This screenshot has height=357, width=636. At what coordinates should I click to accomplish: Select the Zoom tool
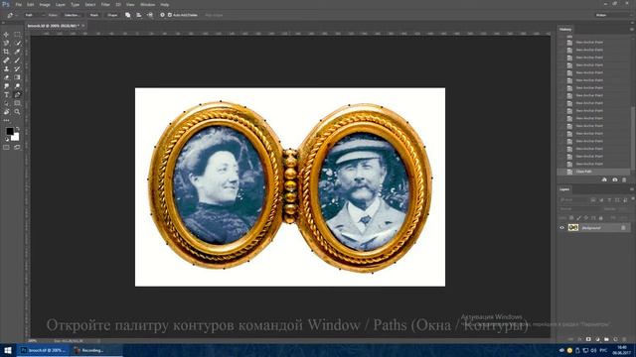pos(17,112)
